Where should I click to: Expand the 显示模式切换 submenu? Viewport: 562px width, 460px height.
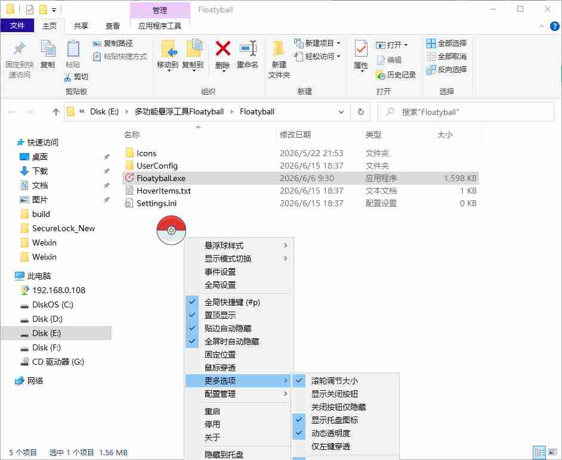click(x=239, y=259)
